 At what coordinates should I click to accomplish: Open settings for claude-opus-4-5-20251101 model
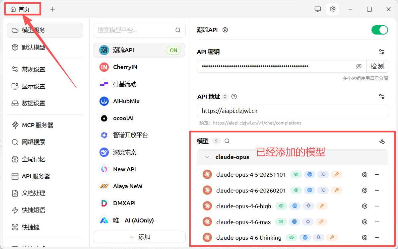pyautogui.click(x=365, y=175)
